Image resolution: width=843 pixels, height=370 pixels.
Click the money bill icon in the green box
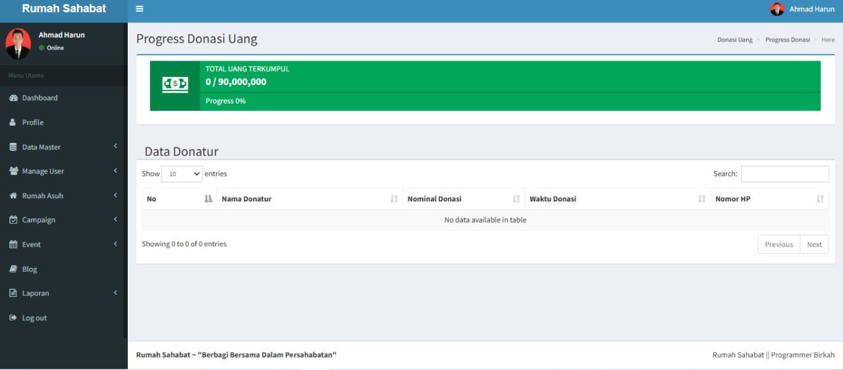click(x=175, y=86)
